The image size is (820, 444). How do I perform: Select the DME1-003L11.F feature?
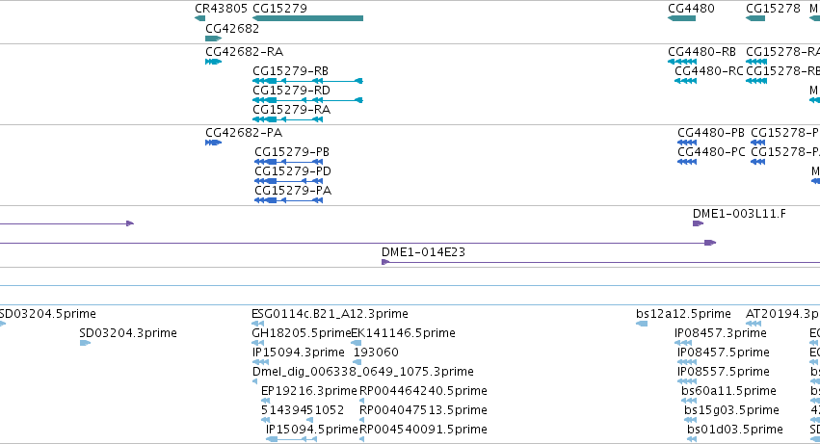tap(699, 223)
